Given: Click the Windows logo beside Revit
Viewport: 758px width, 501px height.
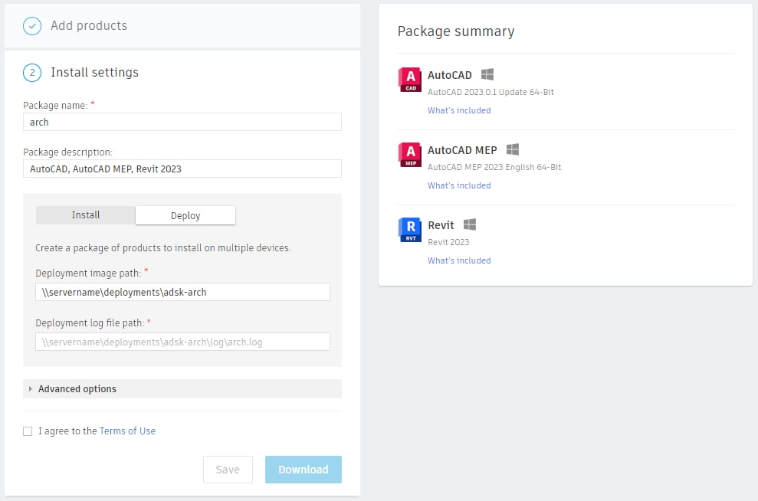Looking at the screenshot, I should coord(470,224).
